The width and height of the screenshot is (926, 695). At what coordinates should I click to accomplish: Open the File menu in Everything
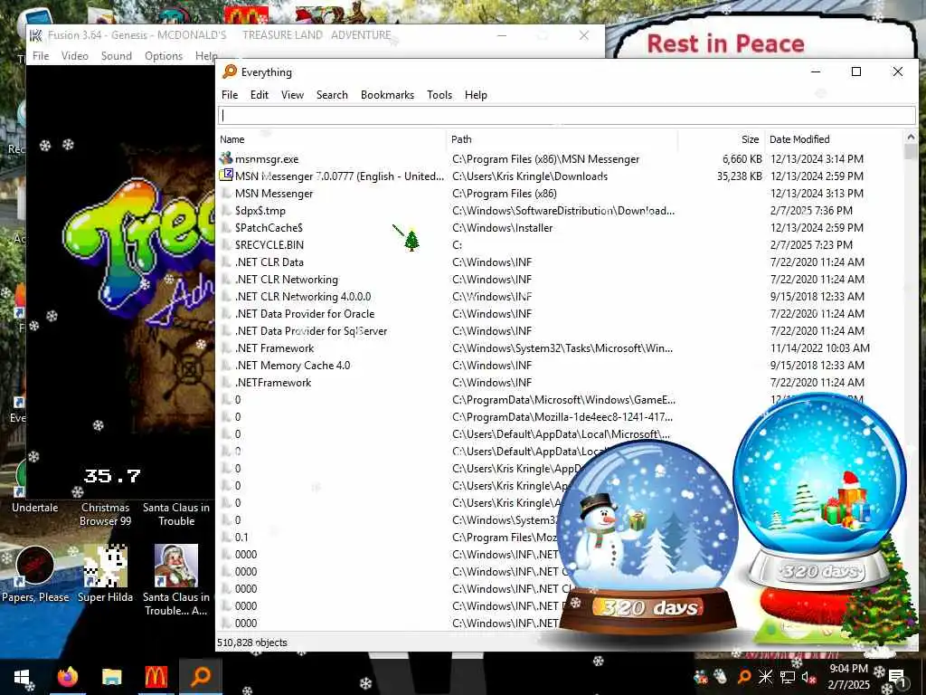230,95
